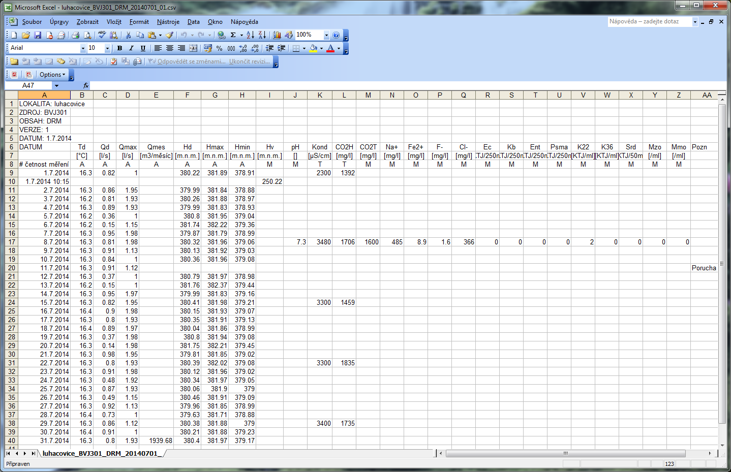This screenshot has height=472, width=731.
Task: Cut the selection with the scissors icon
Action: [128, 35]
